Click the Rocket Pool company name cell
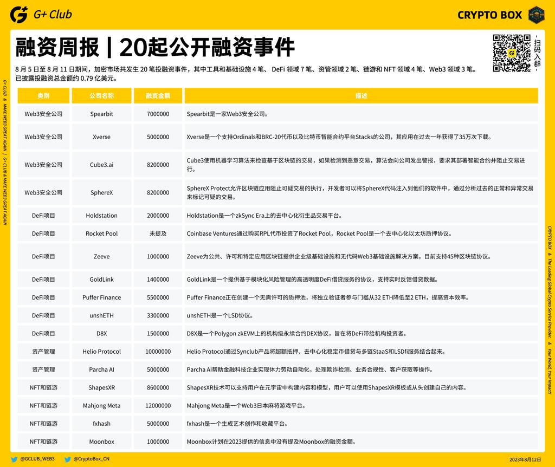This screenshot has height=467, width=555. click(x=101, y=233)
